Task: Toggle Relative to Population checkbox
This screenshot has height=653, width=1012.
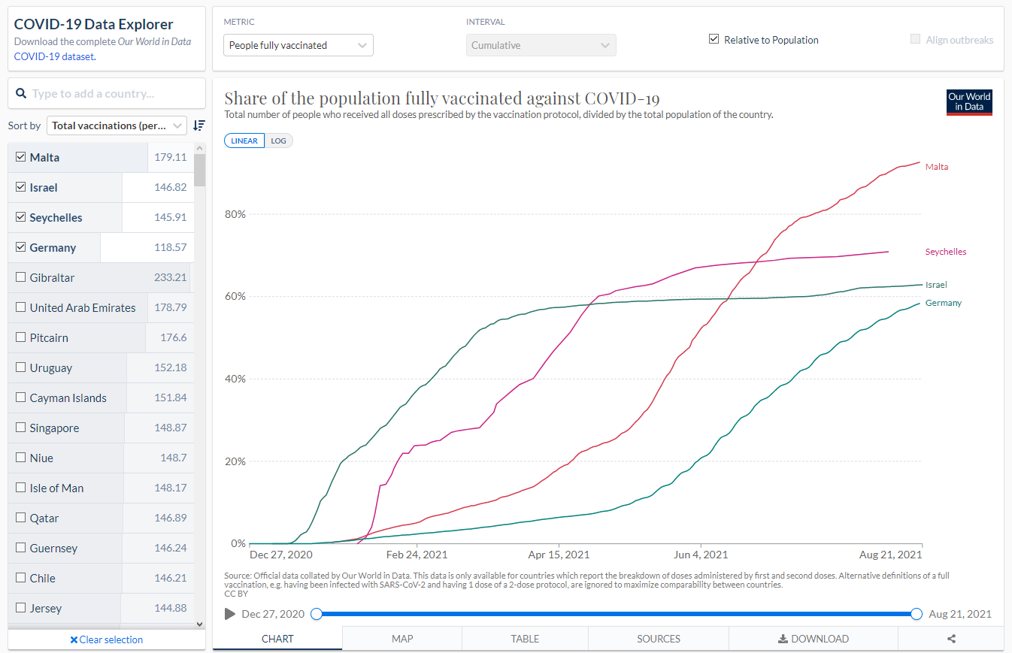Action: coord(714,40)
